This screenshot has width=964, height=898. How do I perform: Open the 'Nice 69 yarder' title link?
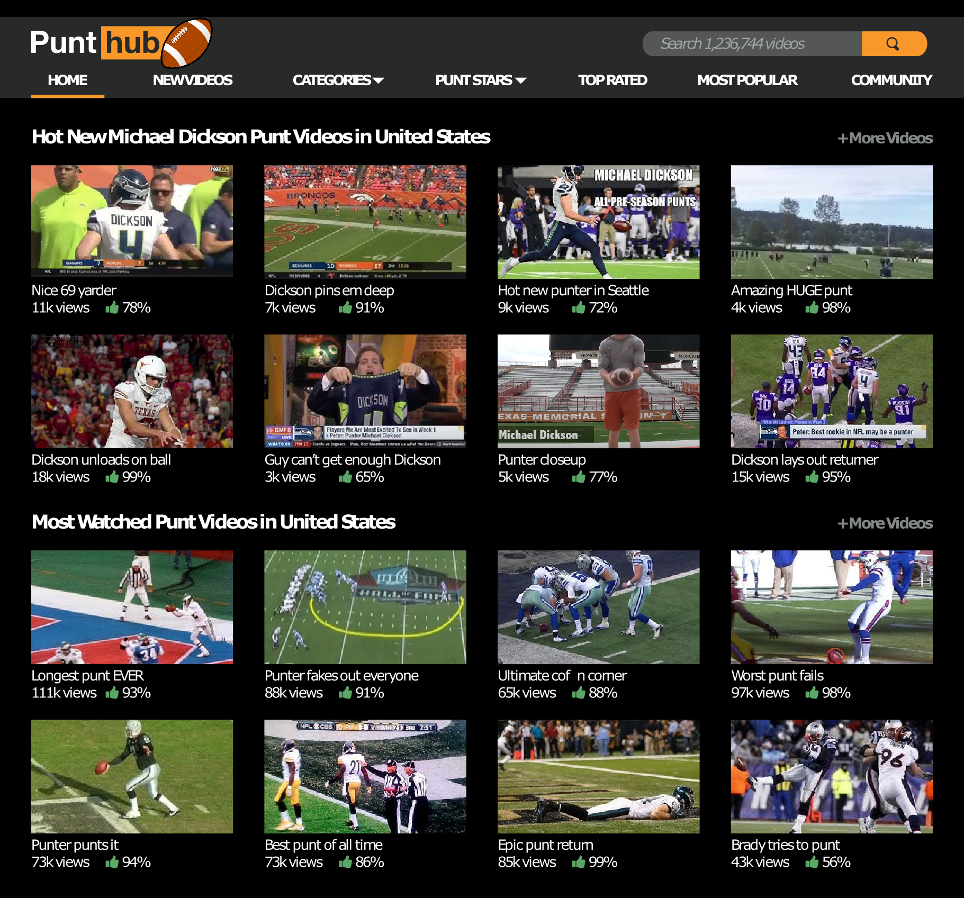point(74,291)
